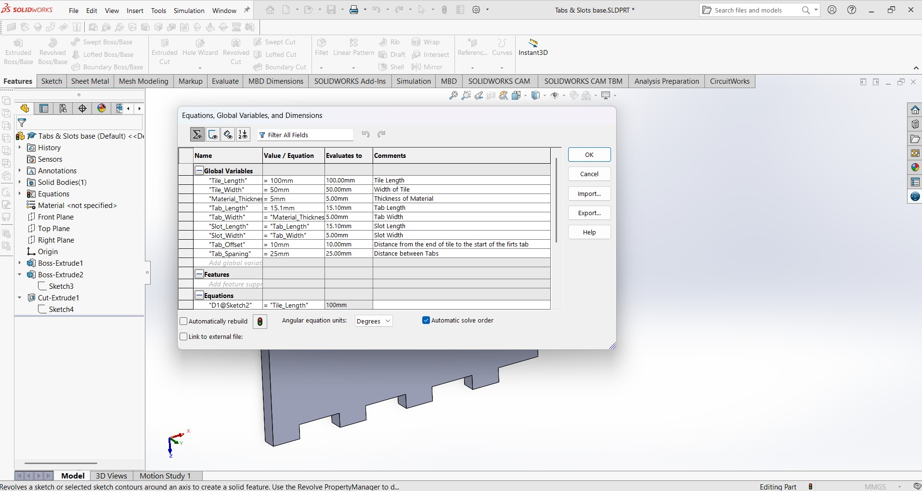
Task: Click the equations table vertical scrollbar
Action: pyautogui.click(x=556, y=200)
